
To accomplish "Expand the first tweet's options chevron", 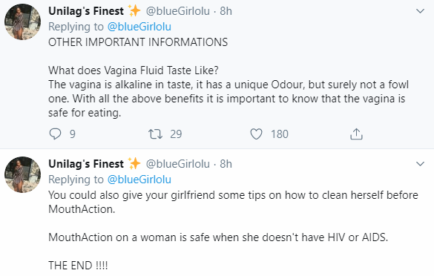I will tap(420, 11).
